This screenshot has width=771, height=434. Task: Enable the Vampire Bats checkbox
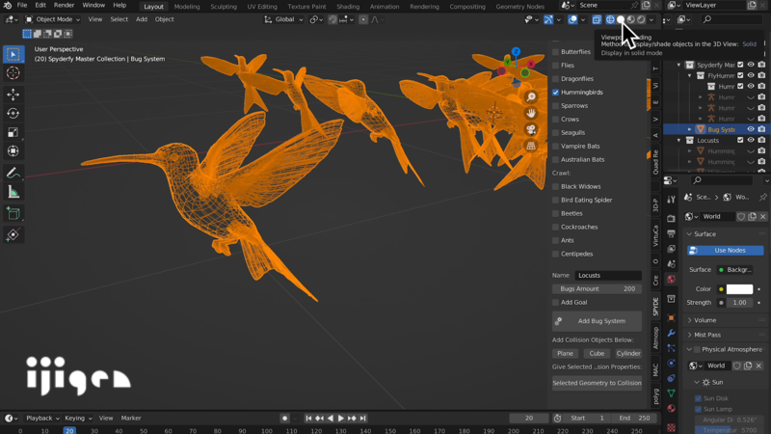(556, 147)
